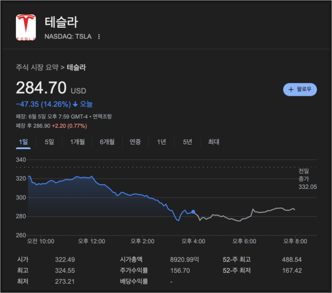Open the 주식 시장 요약 breadcrumb link
Viewport: 332px width, 293px height.
click(x=37, y=67)
